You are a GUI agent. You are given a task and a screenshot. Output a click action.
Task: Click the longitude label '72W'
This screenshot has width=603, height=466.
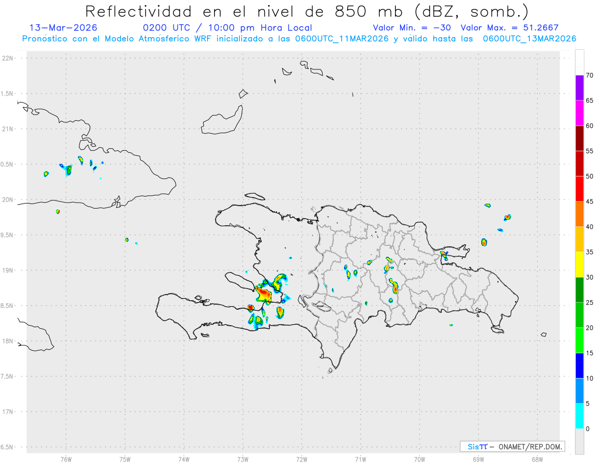click(x=301, y=459)
